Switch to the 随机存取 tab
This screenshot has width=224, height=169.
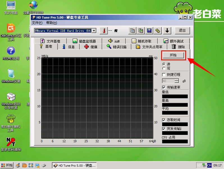coord(141,41)
